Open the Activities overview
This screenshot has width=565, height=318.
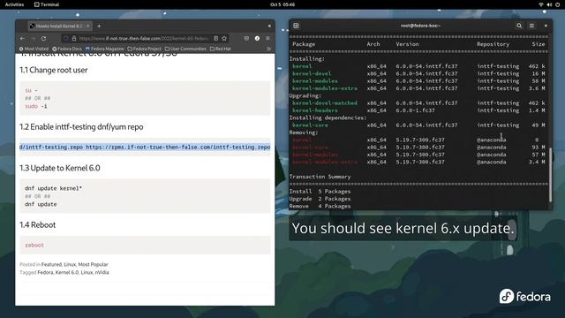click(x=14, y=4)
